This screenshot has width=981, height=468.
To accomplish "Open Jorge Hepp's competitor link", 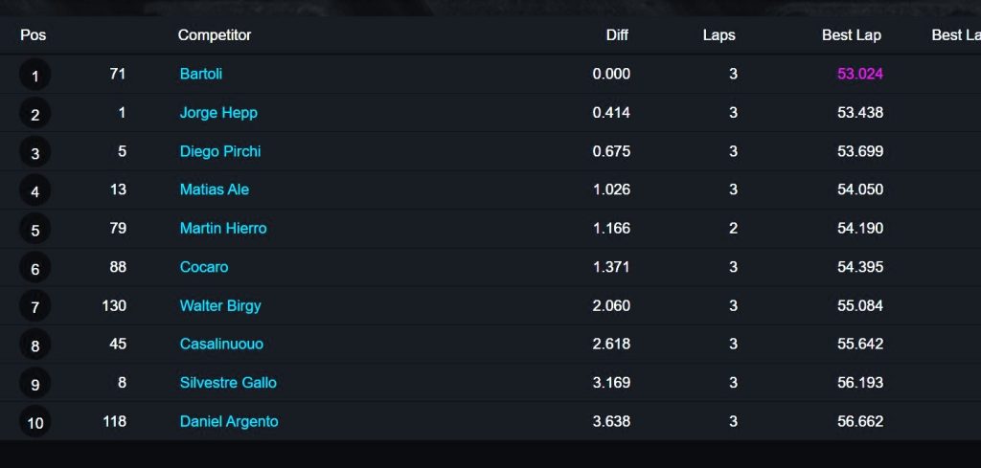I will [218, 113].
